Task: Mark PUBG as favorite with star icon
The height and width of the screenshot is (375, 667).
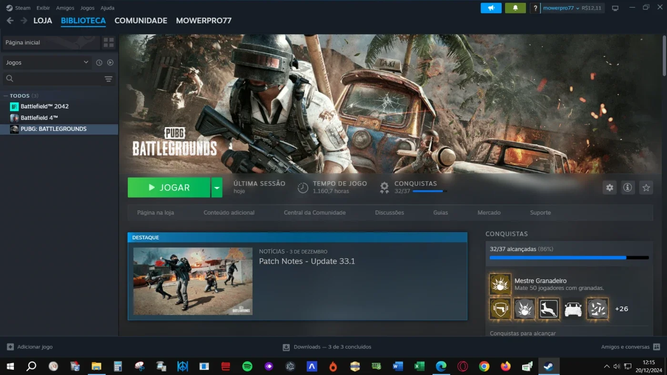Action: [x=646, y=187]
